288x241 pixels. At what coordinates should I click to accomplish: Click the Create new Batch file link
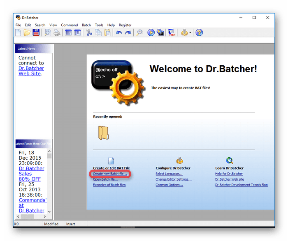(110, 174)
